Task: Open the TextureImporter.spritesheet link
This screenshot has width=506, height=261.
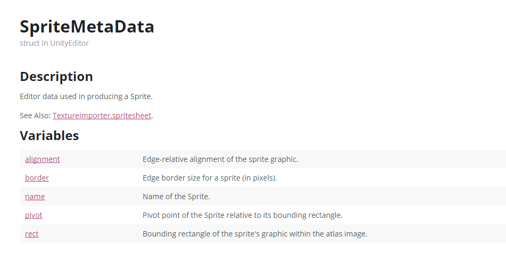Action: 102,116
